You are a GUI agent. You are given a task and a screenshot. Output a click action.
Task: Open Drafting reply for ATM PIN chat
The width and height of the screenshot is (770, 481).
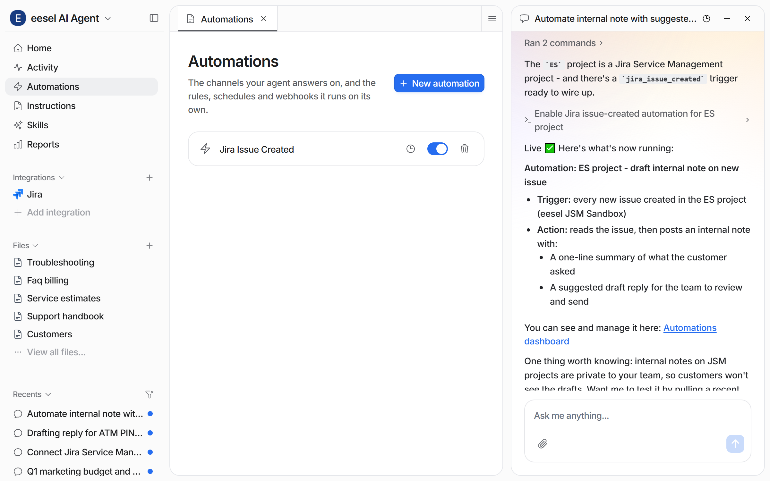click(x=81, y=433)
